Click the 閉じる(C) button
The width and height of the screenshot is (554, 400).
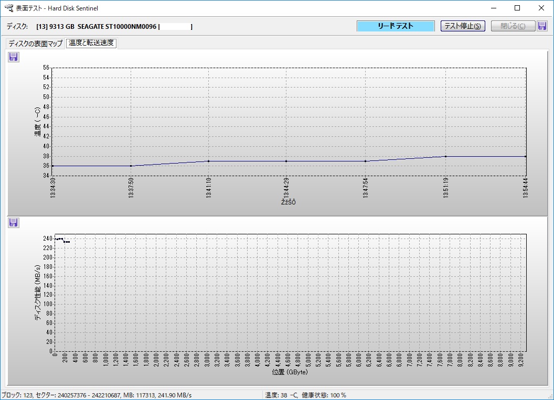pyautogui.click(x=513, y=26)
